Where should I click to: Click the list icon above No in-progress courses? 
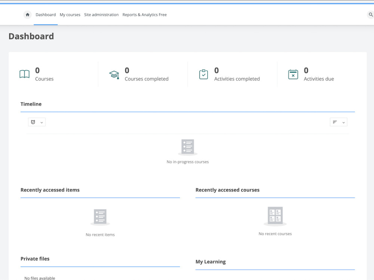pyautogui.click(x=188, y=147)
